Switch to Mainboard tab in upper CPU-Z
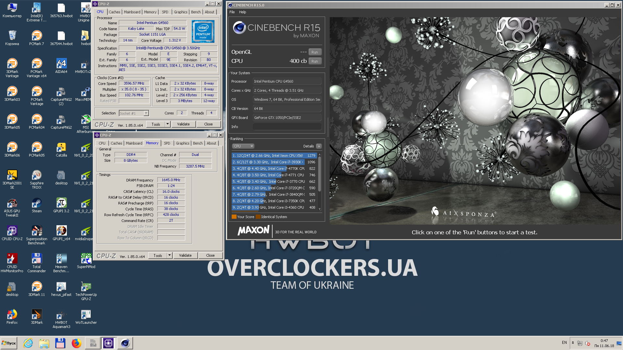The height and width of the screenshot is (350, 623). [132, 12]
